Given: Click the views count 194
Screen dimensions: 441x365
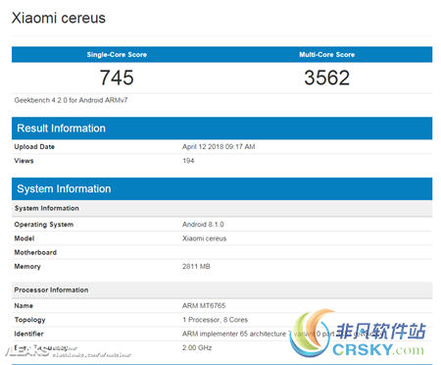Looking at the screenshot, I should (188, 161).
